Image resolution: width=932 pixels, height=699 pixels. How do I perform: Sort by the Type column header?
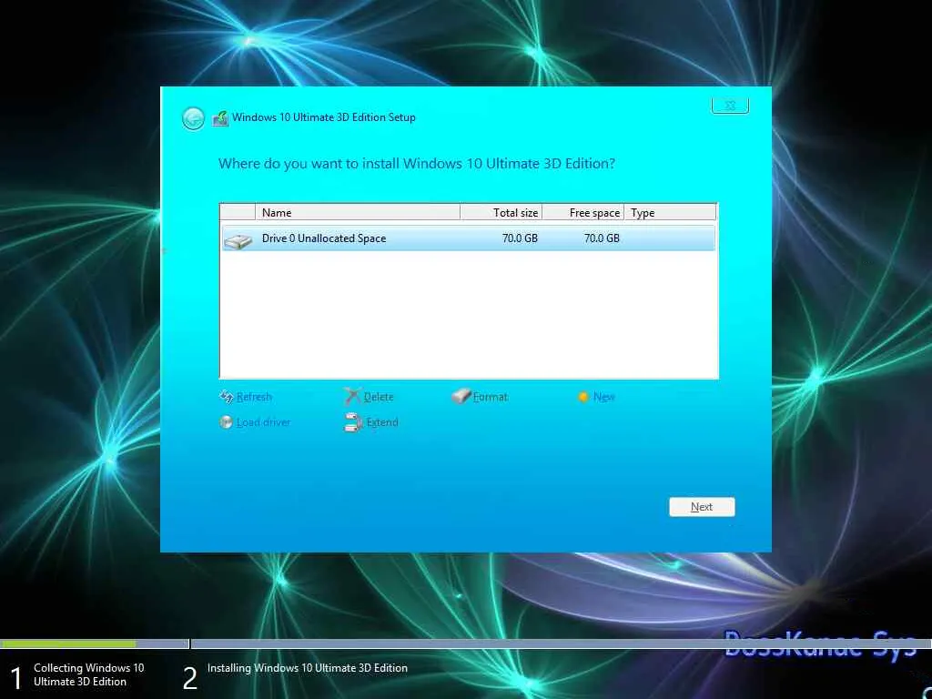pos(671,212)
